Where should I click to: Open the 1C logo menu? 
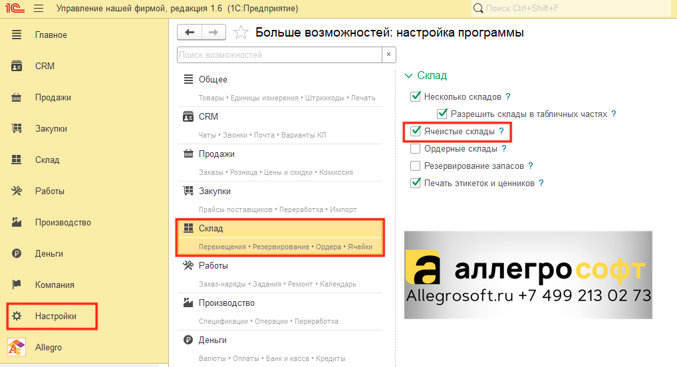tap(15, 8)
